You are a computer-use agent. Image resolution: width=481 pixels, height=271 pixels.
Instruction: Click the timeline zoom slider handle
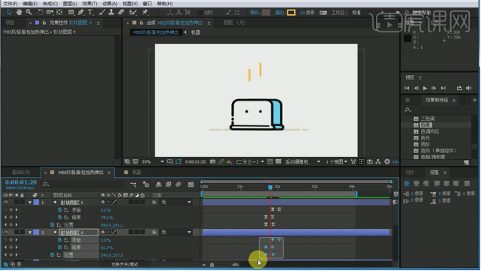212,264
